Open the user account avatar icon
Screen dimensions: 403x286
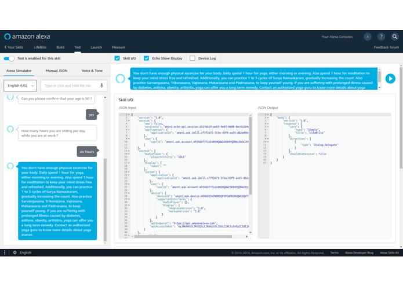coord(368,36)
